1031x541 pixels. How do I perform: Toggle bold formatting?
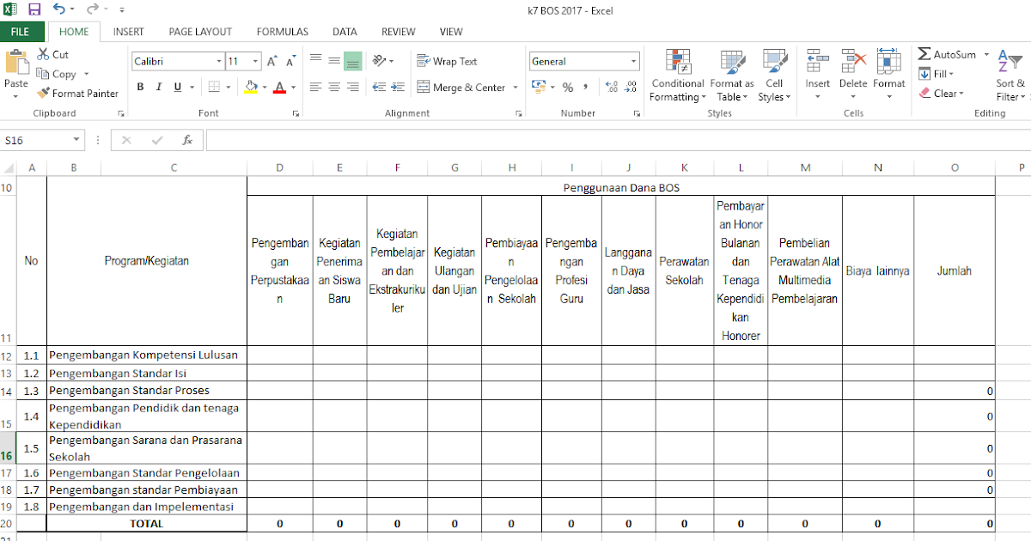tap(140, 87)
